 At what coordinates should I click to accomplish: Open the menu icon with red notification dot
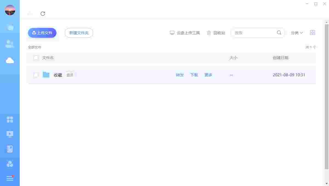coord(10,178)
